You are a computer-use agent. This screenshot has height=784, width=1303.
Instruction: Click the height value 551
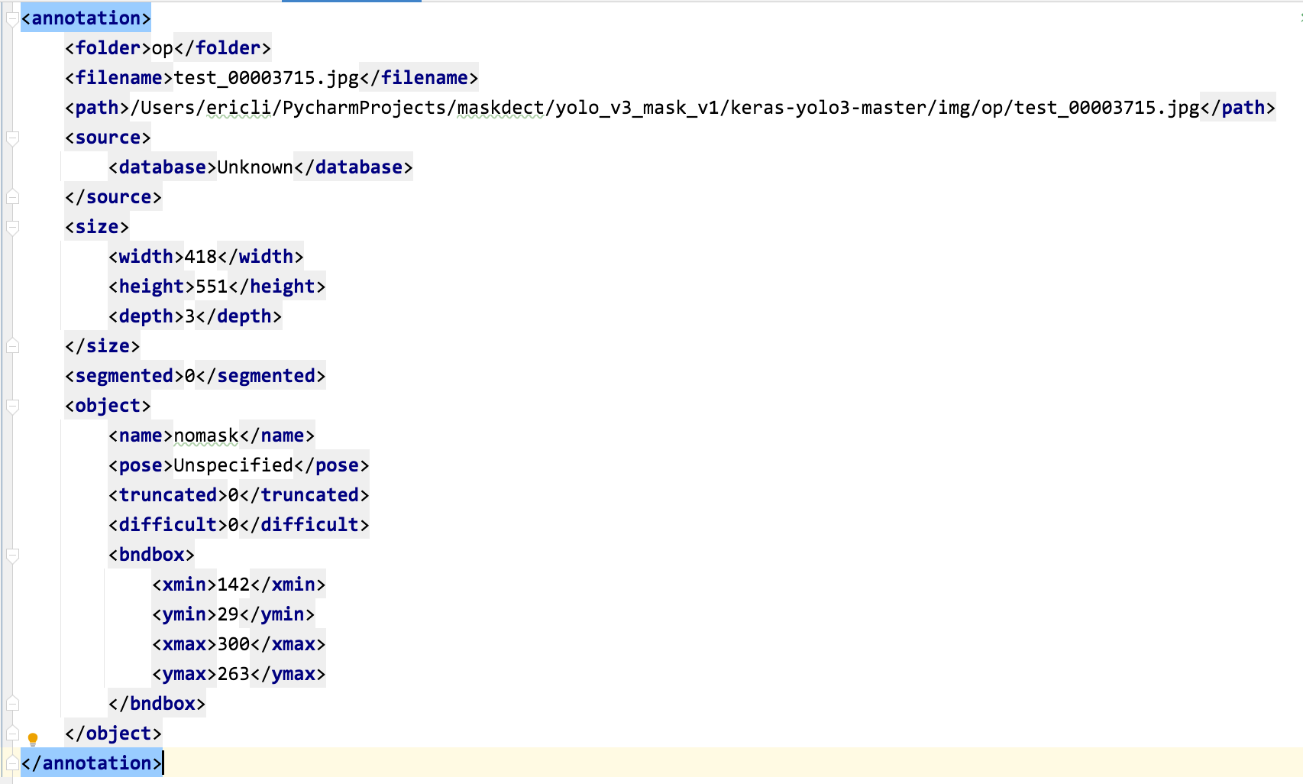coord(212,287)
